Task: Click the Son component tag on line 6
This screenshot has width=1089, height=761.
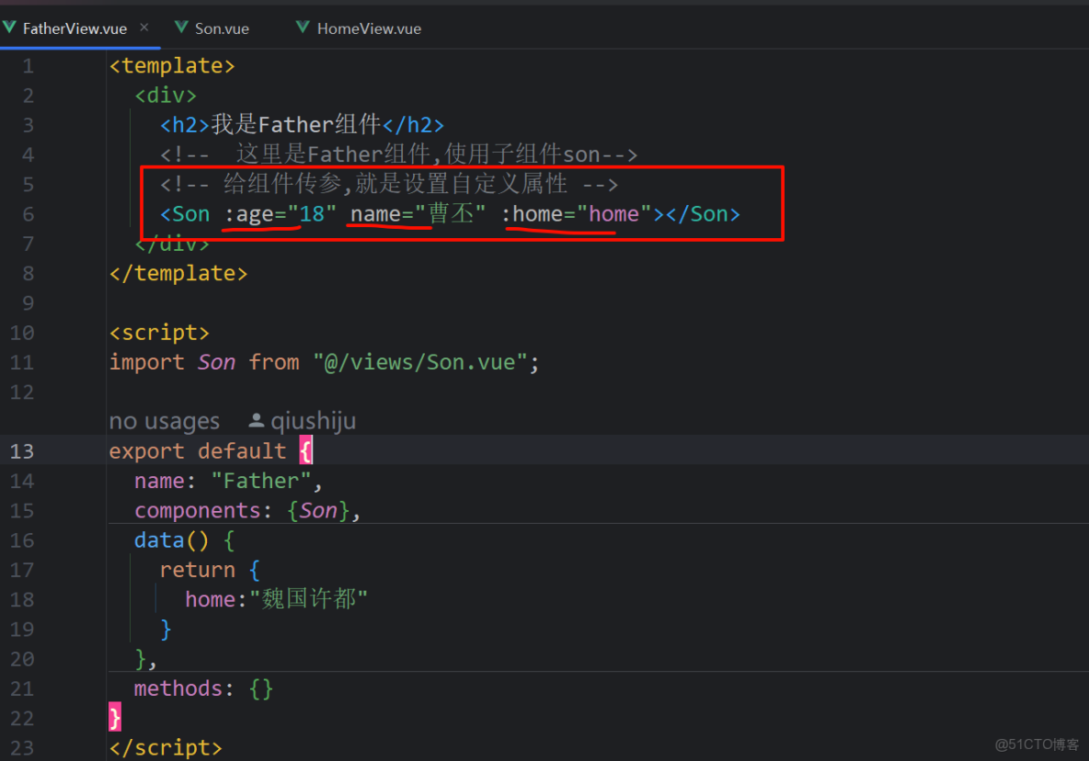Action: click(184, 213)
